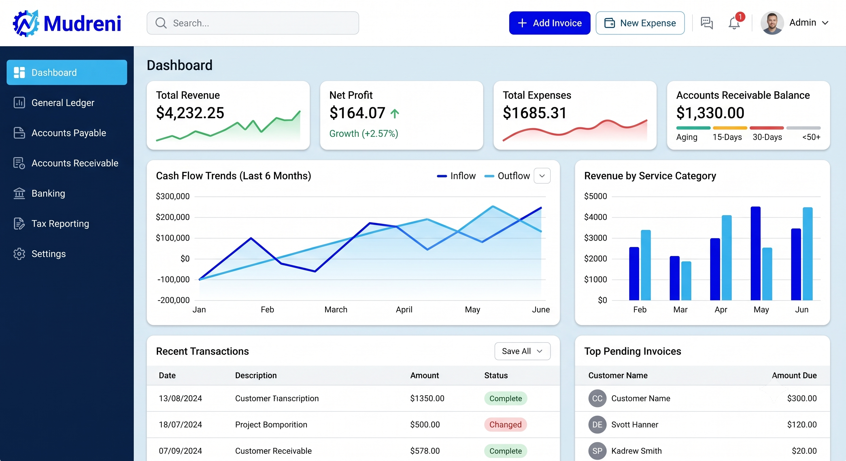Open the Save All dropdown
This screenshot has width=846, height=461.
pos(522,351)
